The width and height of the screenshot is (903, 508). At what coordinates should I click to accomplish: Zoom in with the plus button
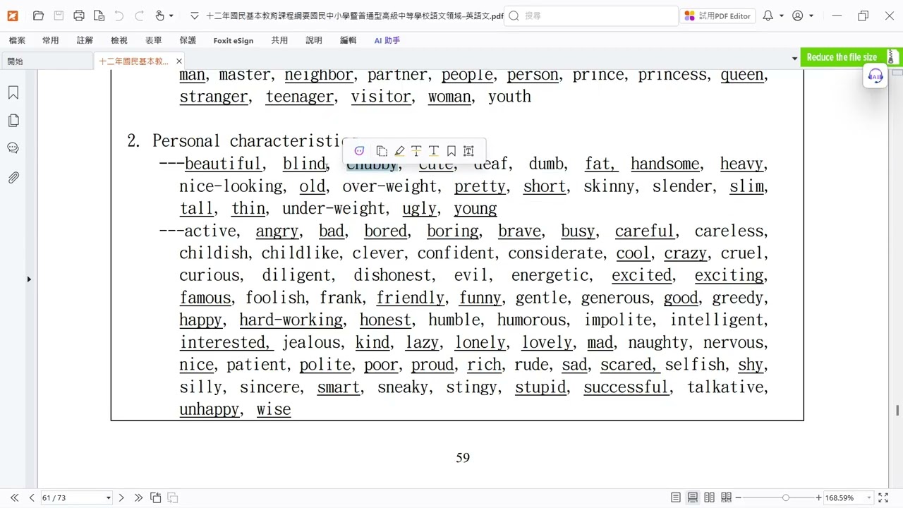(x=818, y=497)
